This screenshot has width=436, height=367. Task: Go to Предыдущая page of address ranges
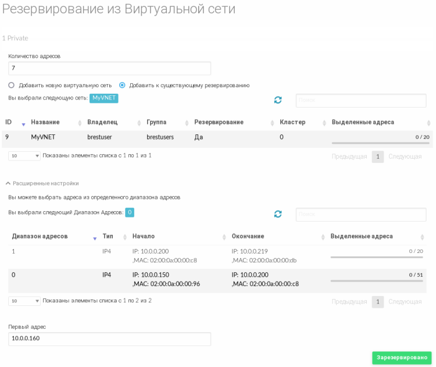pyautogui.click(x=349, y=302)
